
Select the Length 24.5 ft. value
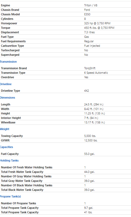pos(94,104)
